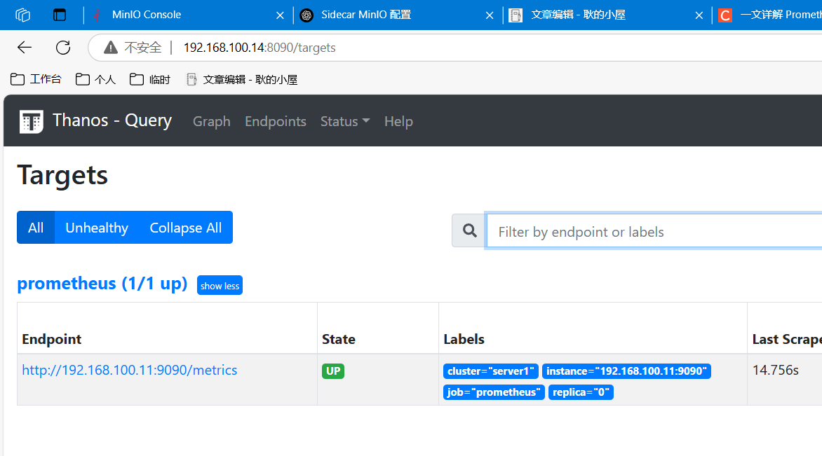
Task: Reload the current page
Action: click(63, 48)
